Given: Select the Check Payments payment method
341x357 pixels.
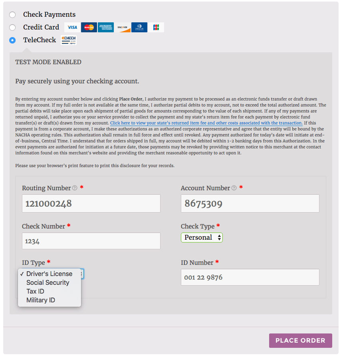Looking at the screenshot, I should pos(12,14).
